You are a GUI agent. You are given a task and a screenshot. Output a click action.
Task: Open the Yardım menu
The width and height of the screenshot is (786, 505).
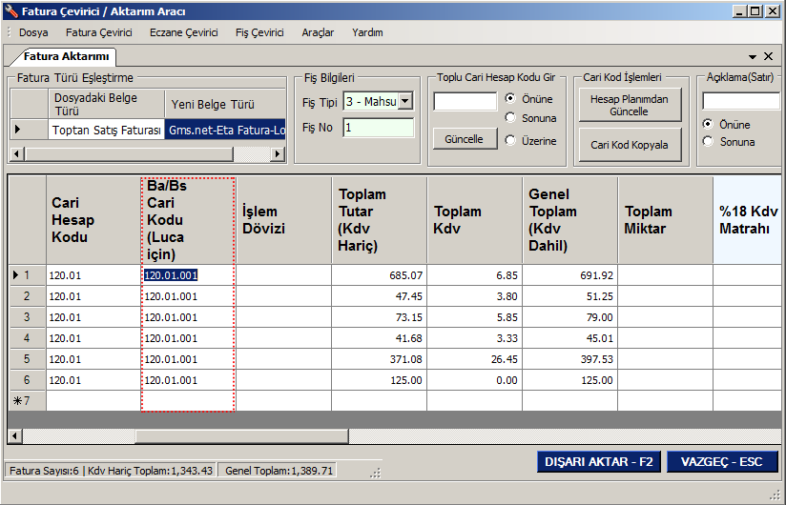coord(367,32)
